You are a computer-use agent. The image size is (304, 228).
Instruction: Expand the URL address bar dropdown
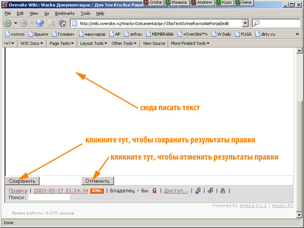pos(245,23)
